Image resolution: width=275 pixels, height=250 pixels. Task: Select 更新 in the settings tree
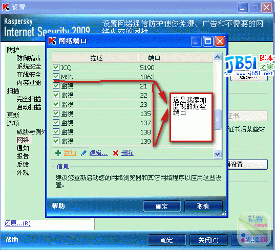tap(13, 116)
